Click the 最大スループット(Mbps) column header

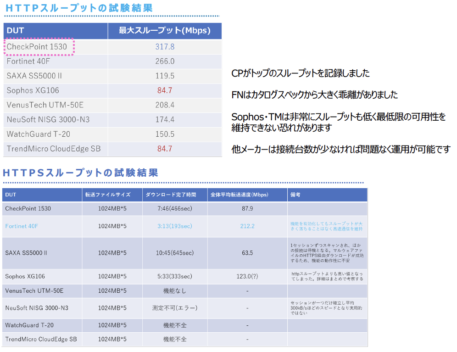point(165,31)
